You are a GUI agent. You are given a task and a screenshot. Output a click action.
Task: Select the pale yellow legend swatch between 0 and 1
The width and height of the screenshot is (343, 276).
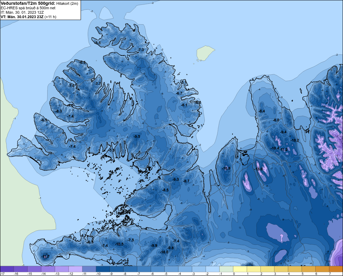click(x=240, y=269)
